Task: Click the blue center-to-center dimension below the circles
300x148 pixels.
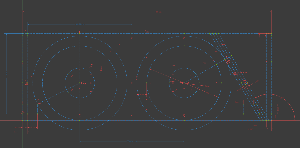Action: point(132,141)
